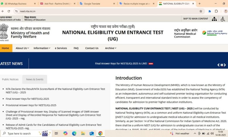The image size is (228, 137).
Task: Show next news item arrow
Action: 225,65
